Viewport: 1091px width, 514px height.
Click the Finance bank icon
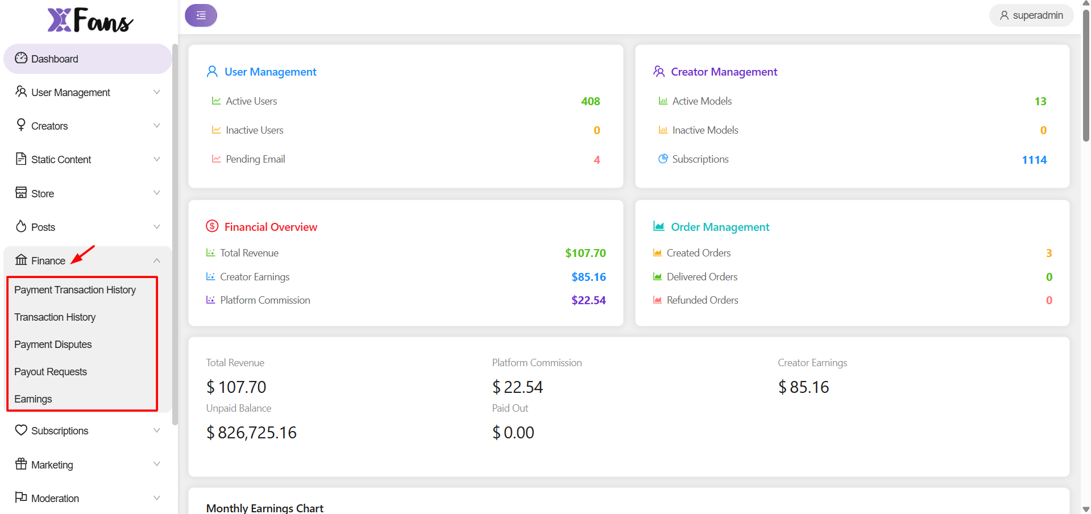21,260
